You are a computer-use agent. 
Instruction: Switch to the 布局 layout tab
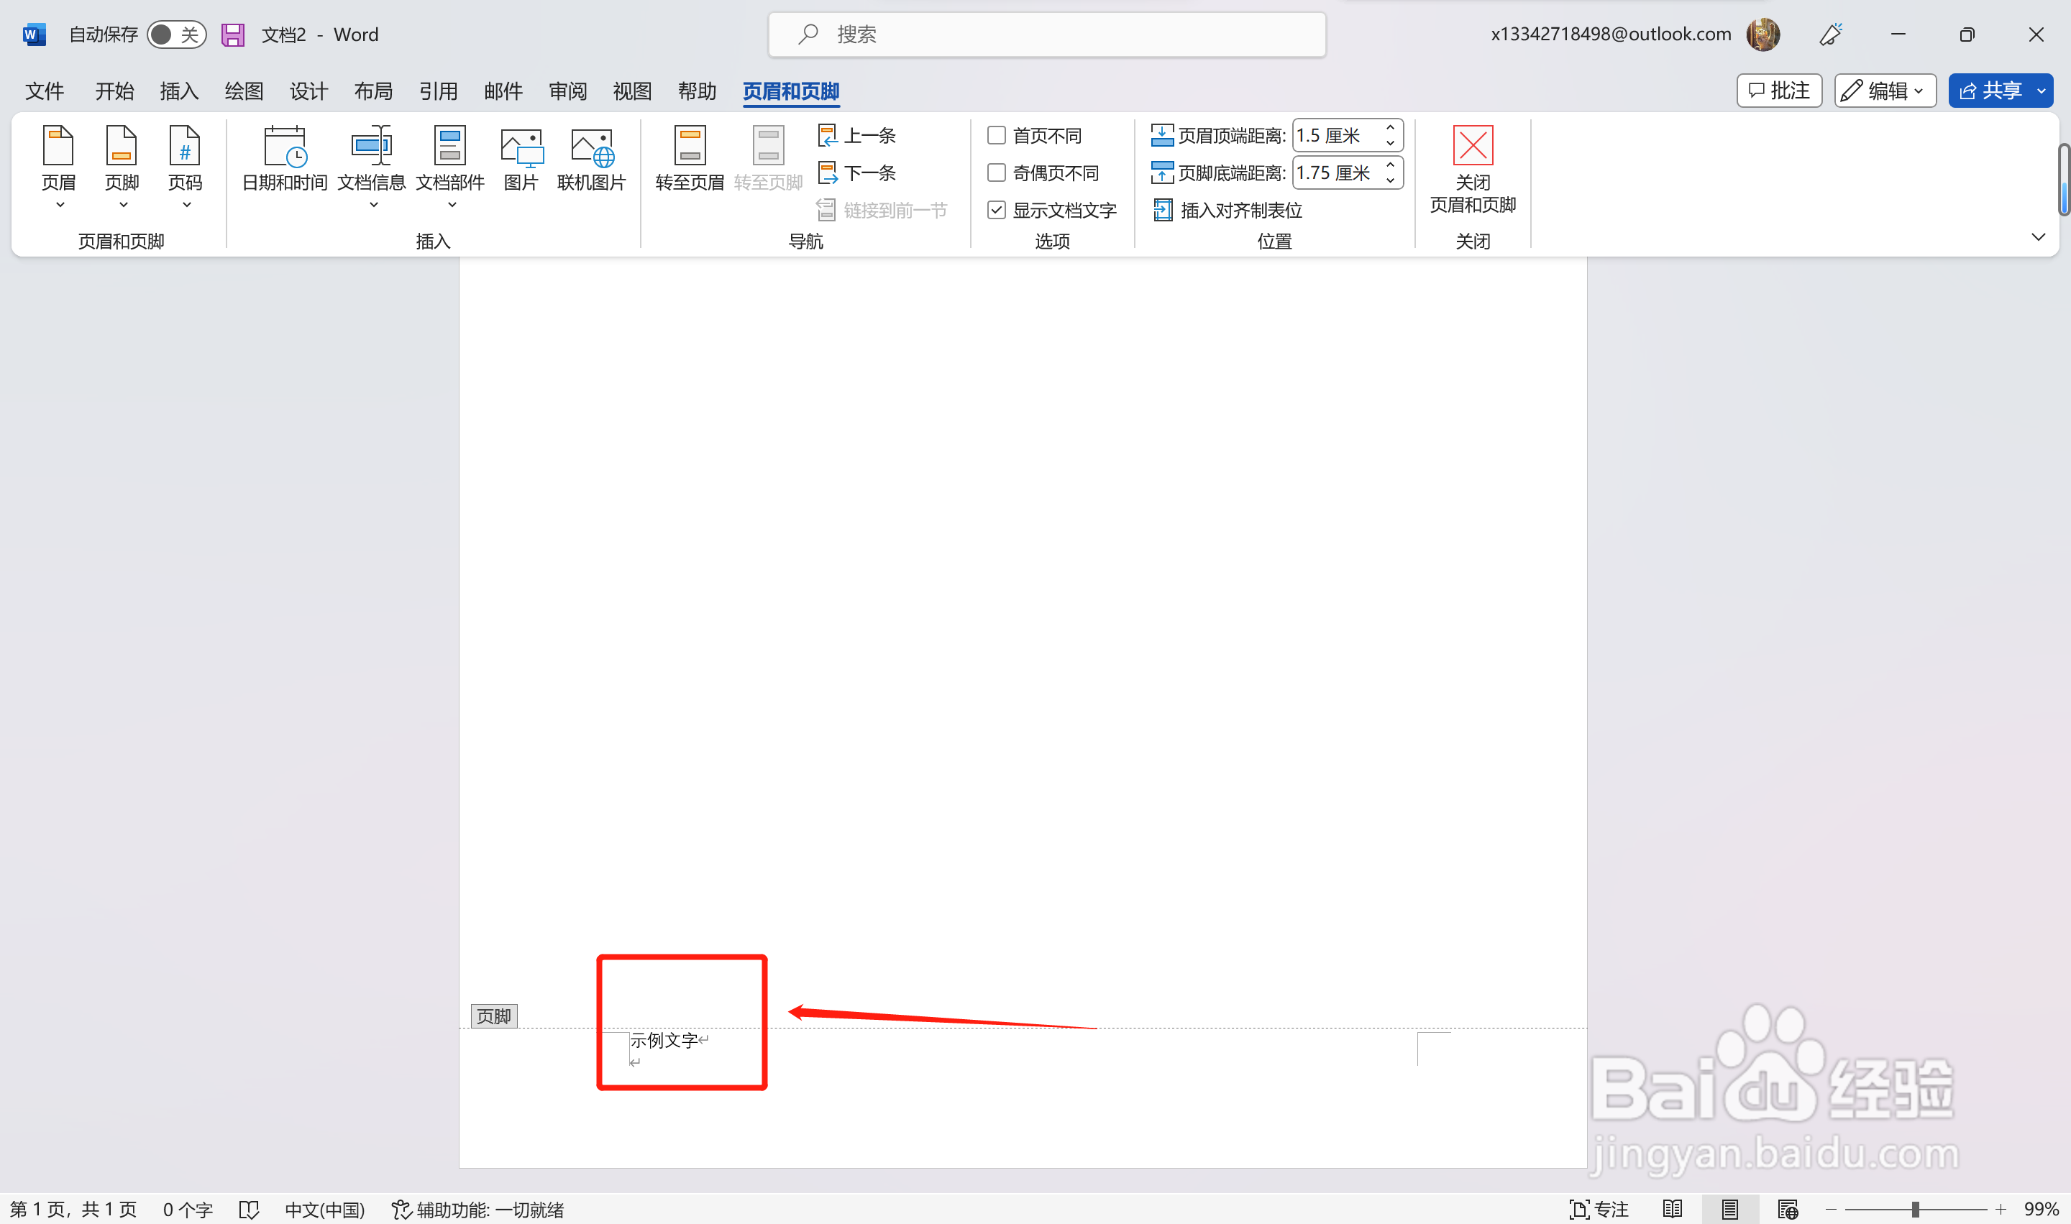pyautogui.click(x=373, y=91)
